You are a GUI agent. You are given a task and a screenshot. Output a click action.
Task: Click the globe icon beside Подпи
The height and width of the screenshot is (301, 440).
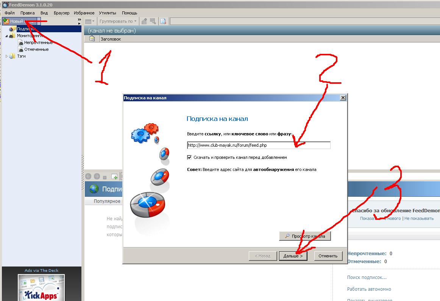tap(94, 189)
